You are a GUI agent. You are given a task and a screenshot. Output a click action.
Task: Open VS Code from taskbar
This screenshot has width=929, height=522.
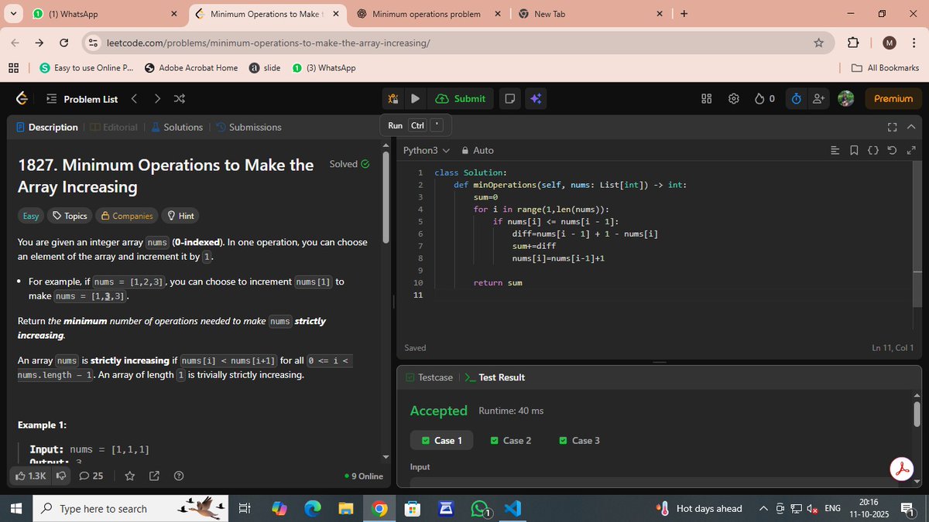(x=512, y=508)
